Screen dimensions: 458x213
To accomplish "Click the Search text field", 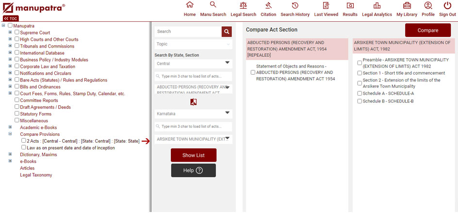I will [x=188, y=32].
